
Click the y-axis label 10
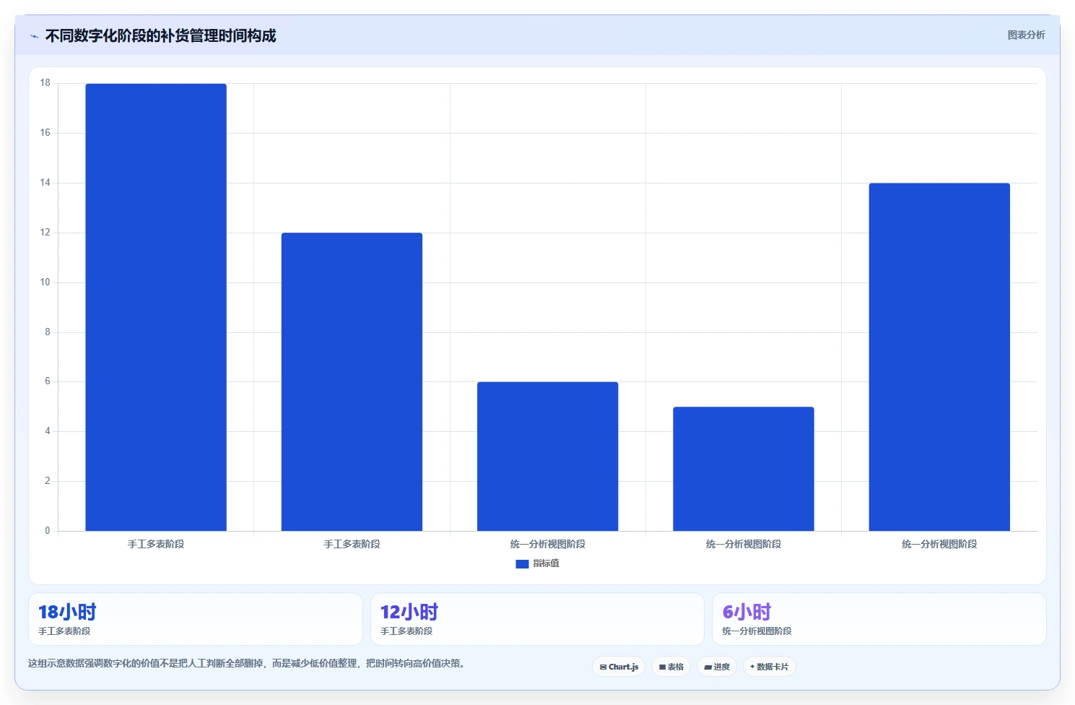[45, 282]
